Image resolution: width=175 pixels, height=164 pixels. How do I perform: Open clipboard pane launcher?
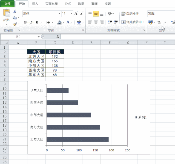coord(19,30)
